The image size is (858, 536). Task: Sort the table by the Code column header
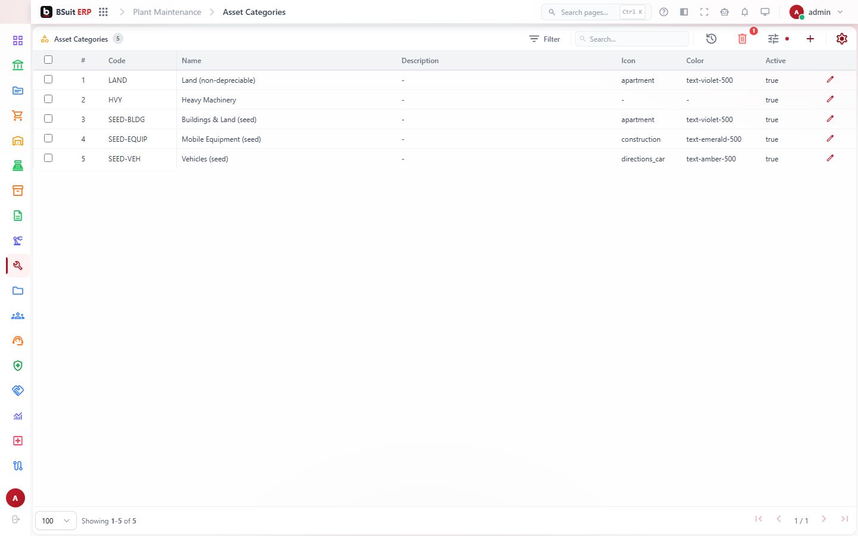point(117,61)
